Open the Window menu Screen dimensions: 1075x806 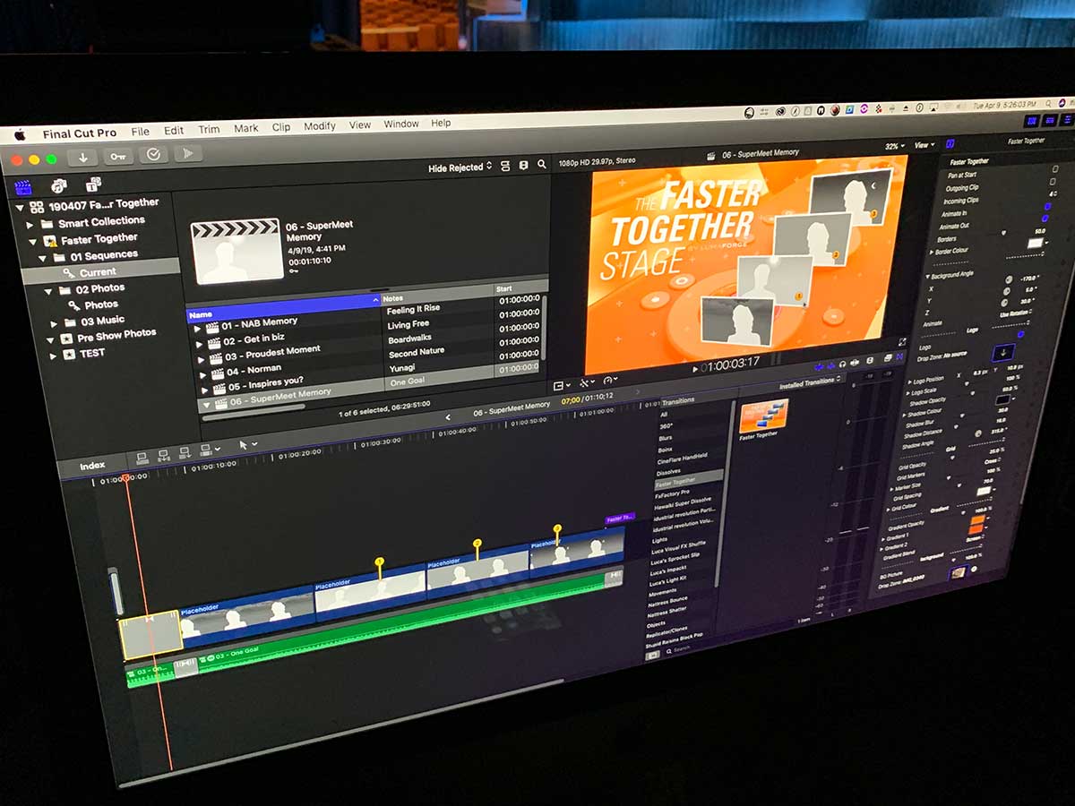pos(401,124)
